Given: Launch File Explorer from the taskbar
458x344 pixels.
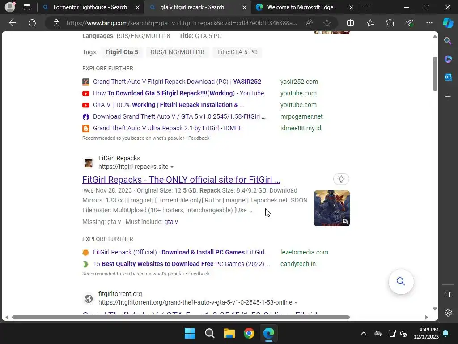Looking at the screenshot, I should [x=229, y=333].
